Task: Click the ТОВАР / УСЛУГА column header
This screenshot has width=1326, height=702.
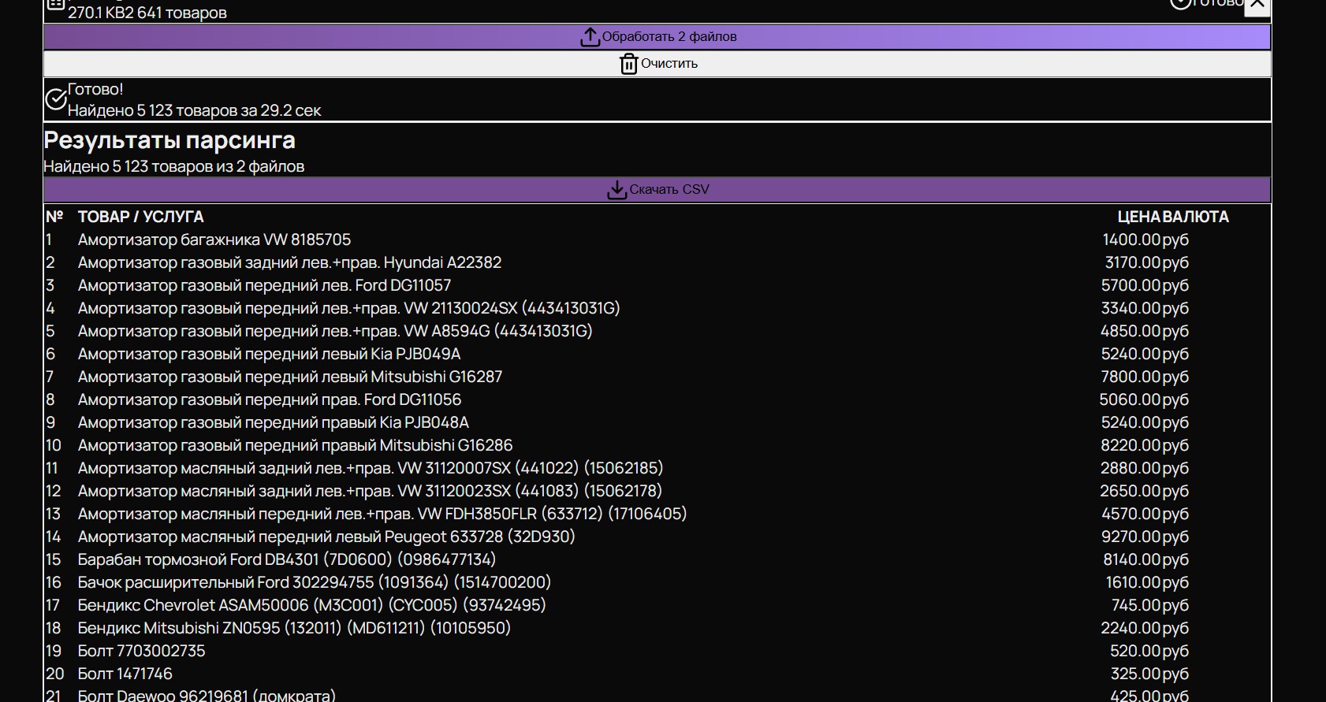Action: (140, 217)
